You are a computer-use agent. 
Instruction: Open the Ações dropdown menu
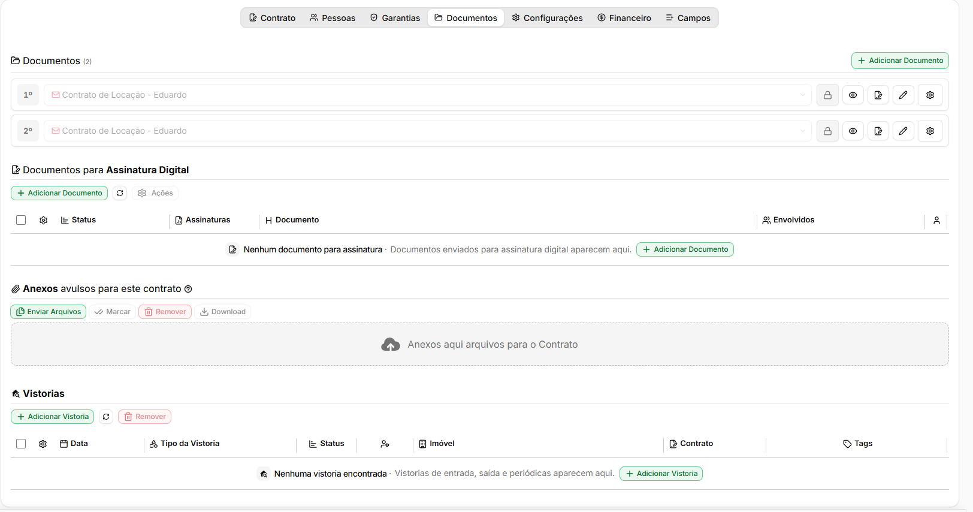tap(155, 193)
